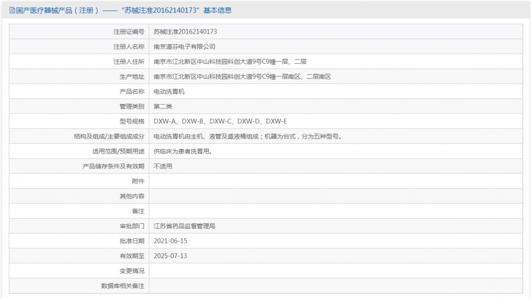Select the label 备注
Screen dimensions: 531x299
[x=138, y=211]
